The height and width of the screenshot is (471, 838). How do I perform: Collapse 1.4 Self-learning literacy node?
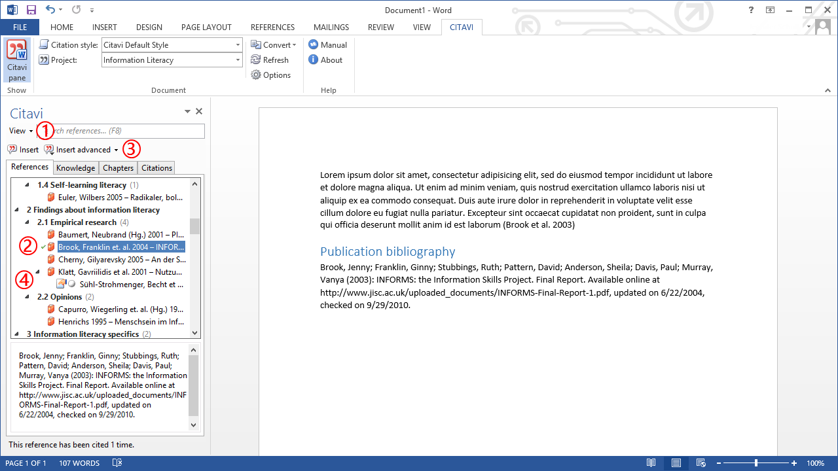(x=27, y=185)
